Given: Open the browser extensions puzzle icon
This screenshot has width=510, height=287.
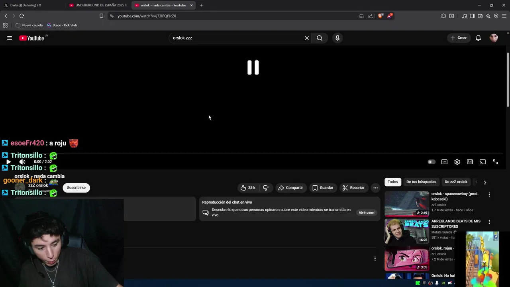Looking at the screenshot, I should tap(443, 16).
